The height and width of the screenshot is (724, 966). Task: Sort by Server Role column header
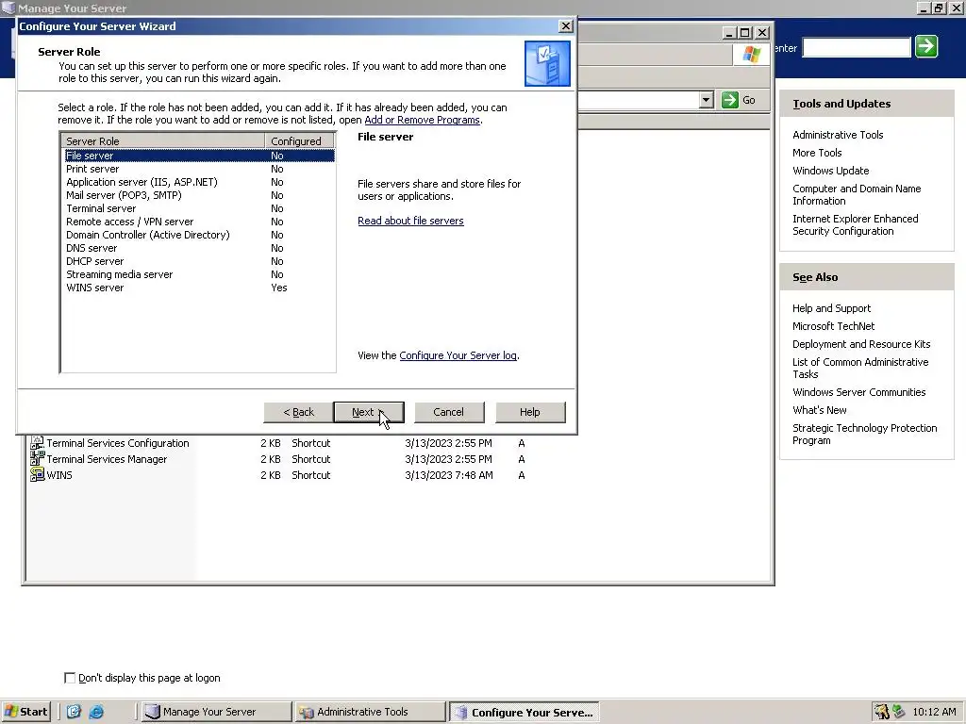point(163,141)
